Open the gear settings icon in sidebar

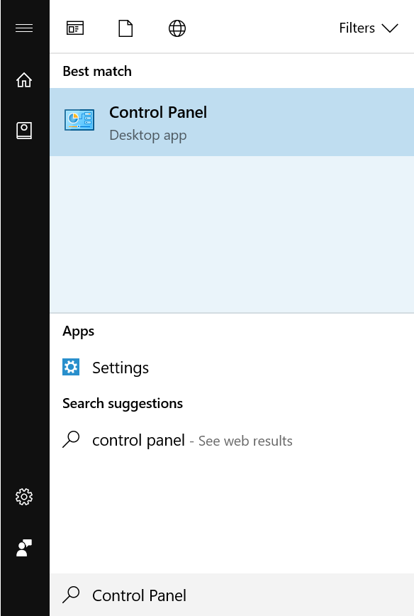point(24,497)
